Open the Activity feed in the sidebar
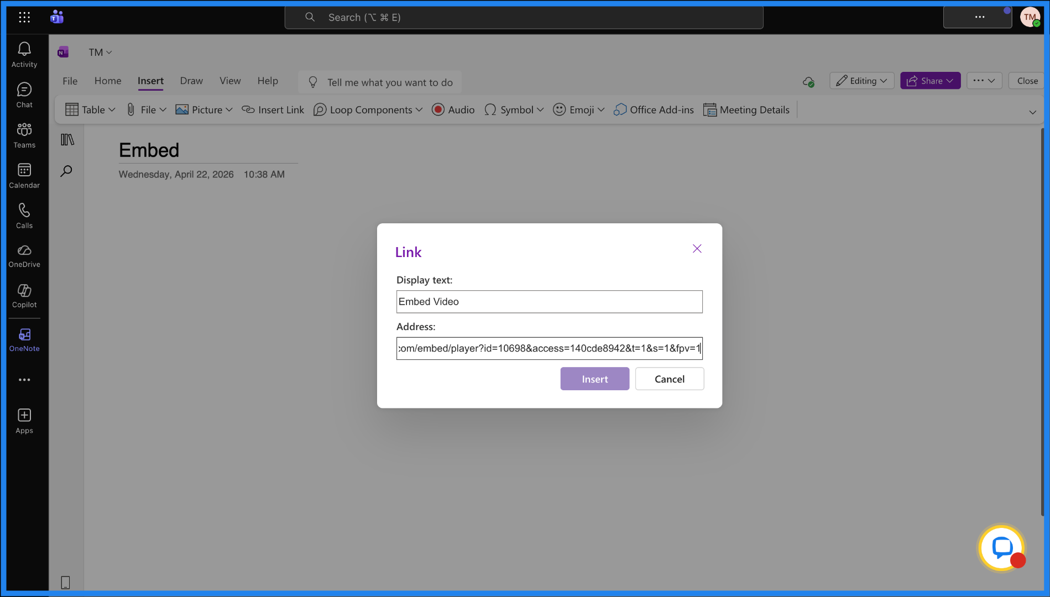 point(24,55)
